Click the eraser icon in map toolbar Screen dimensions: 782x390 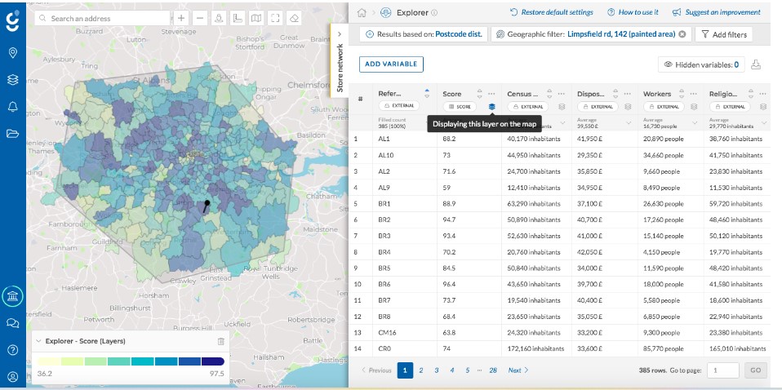click(294, 19)
